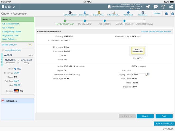Open the Communications icon
The width and height of the screenshot is (175, 131).
point(70,13)
